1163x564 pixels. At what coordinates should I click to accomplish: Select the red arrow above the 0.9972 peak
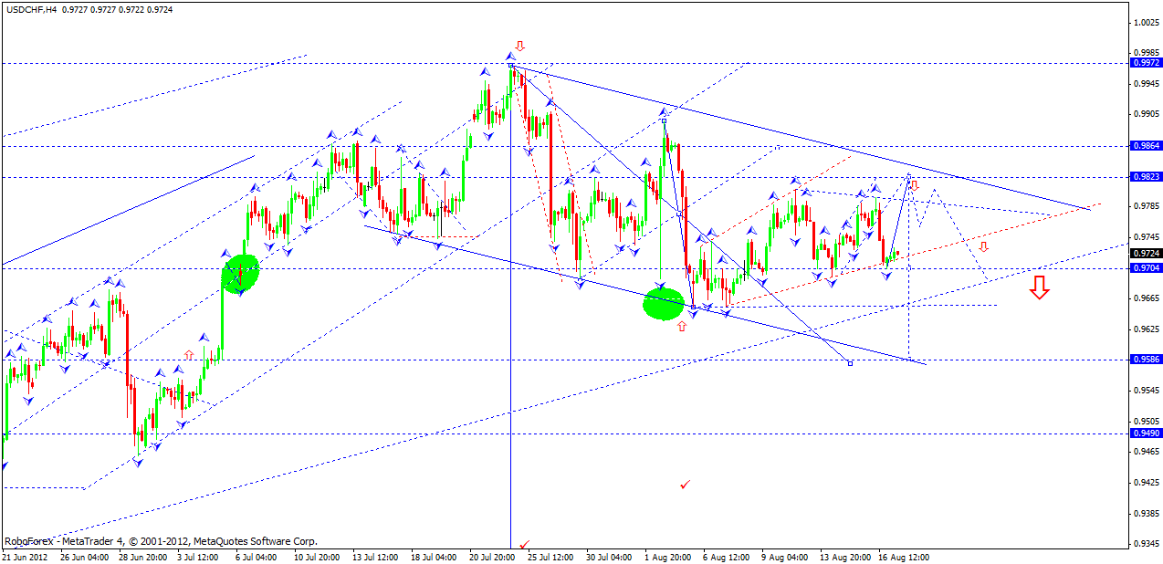[x=520, y=46]
